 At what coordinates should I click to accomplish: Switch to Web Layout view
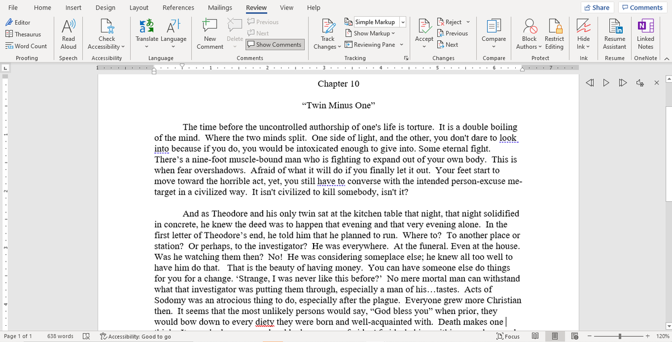point(575,336)
